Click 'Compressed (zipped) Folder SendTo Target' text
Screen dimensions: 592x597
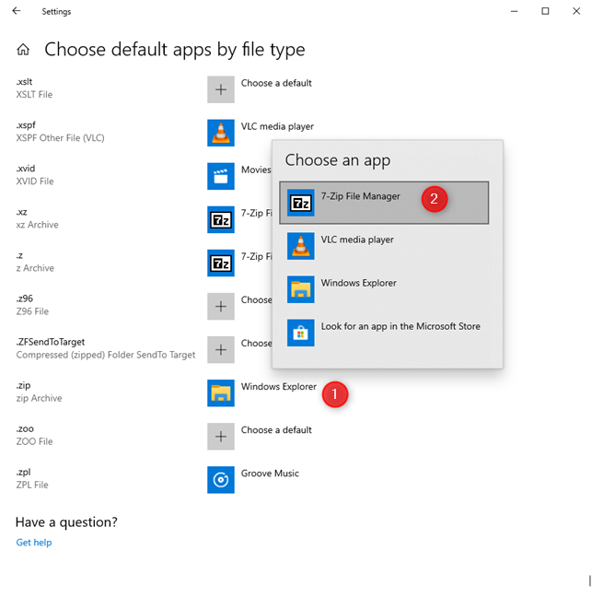coord(106,355)
